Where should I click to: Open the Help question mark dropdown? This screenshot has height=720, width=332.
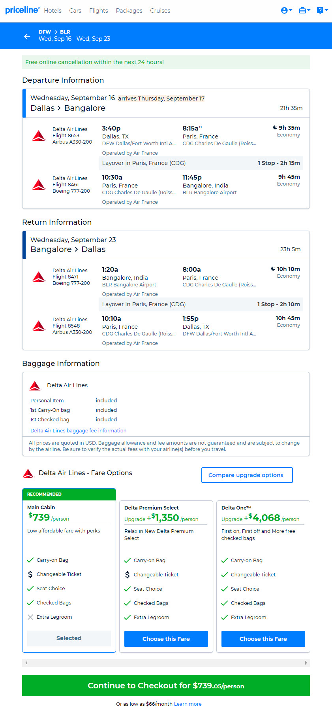click(323, 10)
